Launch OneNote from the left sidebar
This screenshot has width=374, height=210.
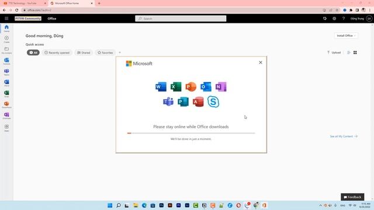6,116
